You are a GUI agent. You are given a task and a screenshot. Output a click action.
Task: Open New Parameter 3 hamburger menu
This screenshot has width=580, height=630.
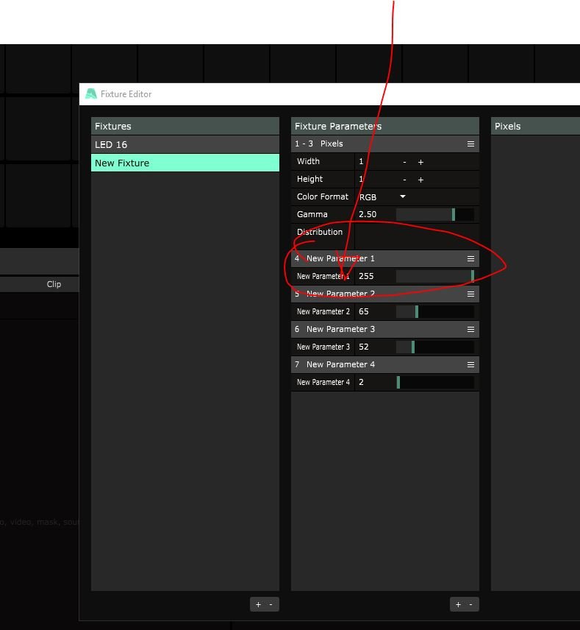[x=470, y=330]
